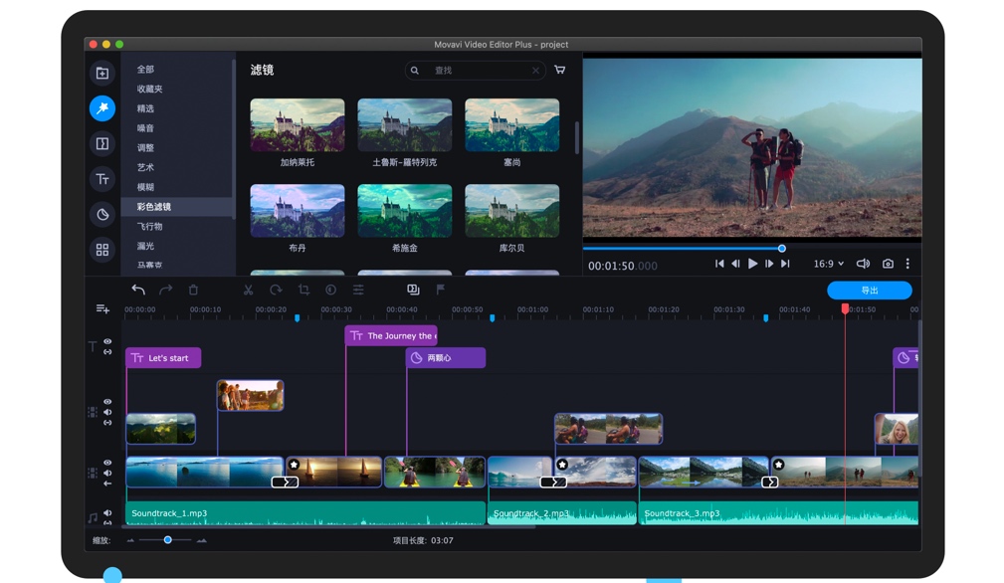The image size is (1004, 583).
Task: Hide the title track using its eye toggle
Action: point(107,343)
